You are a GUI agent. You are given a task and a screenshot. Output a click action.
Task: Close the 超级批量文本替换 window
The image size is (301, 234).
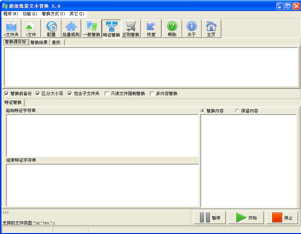[297, 6]
